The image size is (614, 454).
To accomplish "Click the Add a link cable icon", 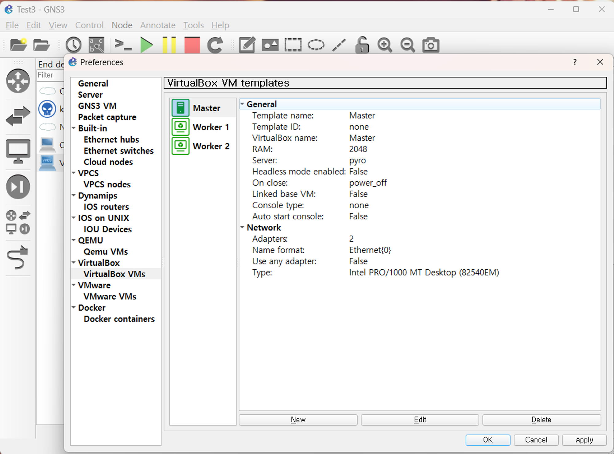I will coord(18,257).
